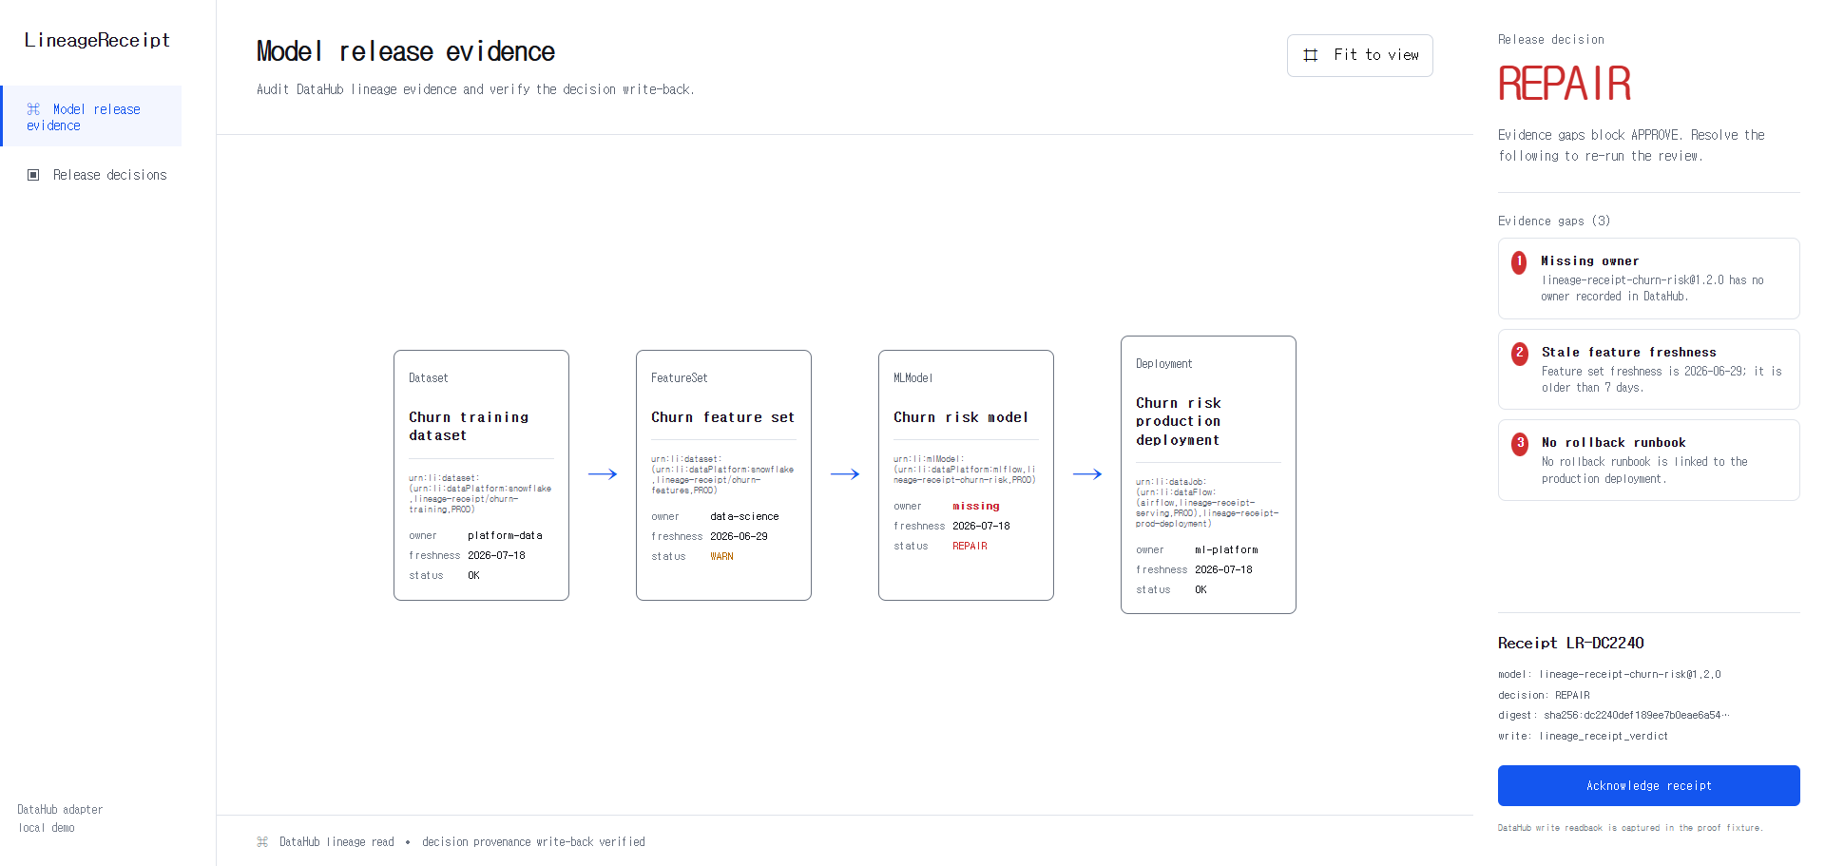Select the Churn risk production deployment card
This screenshot has width=1825, height=866.
click(1208, 474)
